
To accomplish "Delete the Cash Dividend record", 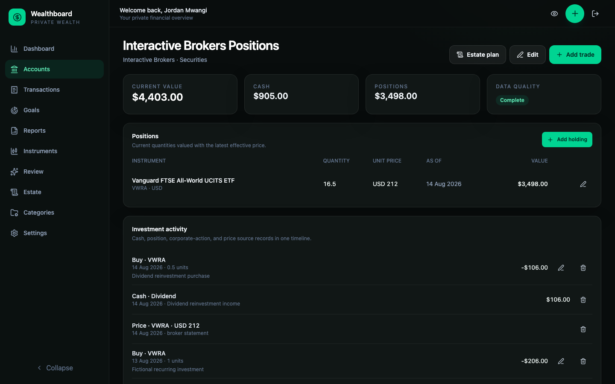I will (x=583, y=300).
